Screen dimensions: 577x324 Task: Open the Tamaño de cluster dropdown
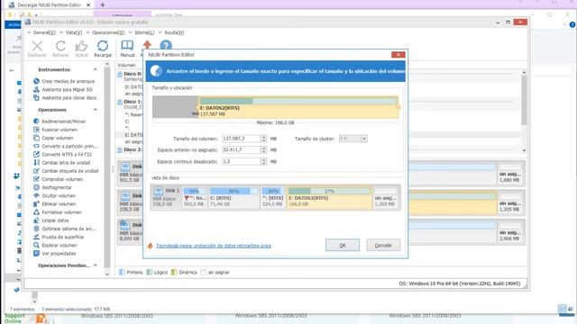364,139
